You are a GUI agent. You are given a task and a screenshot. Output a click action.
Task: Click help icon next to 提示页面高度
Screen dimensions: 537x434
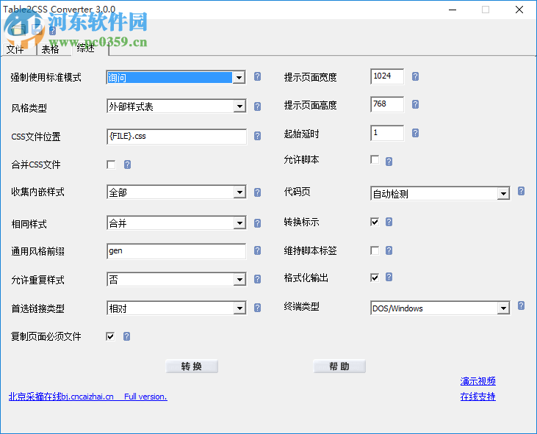tap(415, 104)
